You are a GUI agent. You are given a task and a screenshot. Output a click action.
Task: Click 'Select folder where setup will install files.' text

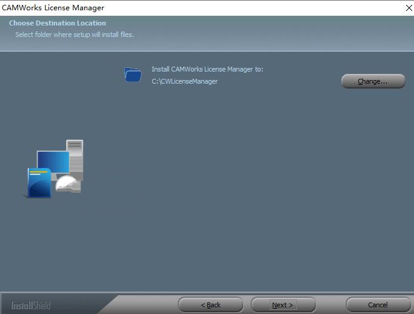(75, 35)
